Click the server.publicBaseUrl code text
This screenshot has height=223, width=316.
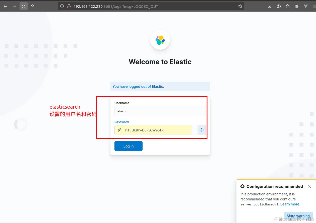(260, 204)
